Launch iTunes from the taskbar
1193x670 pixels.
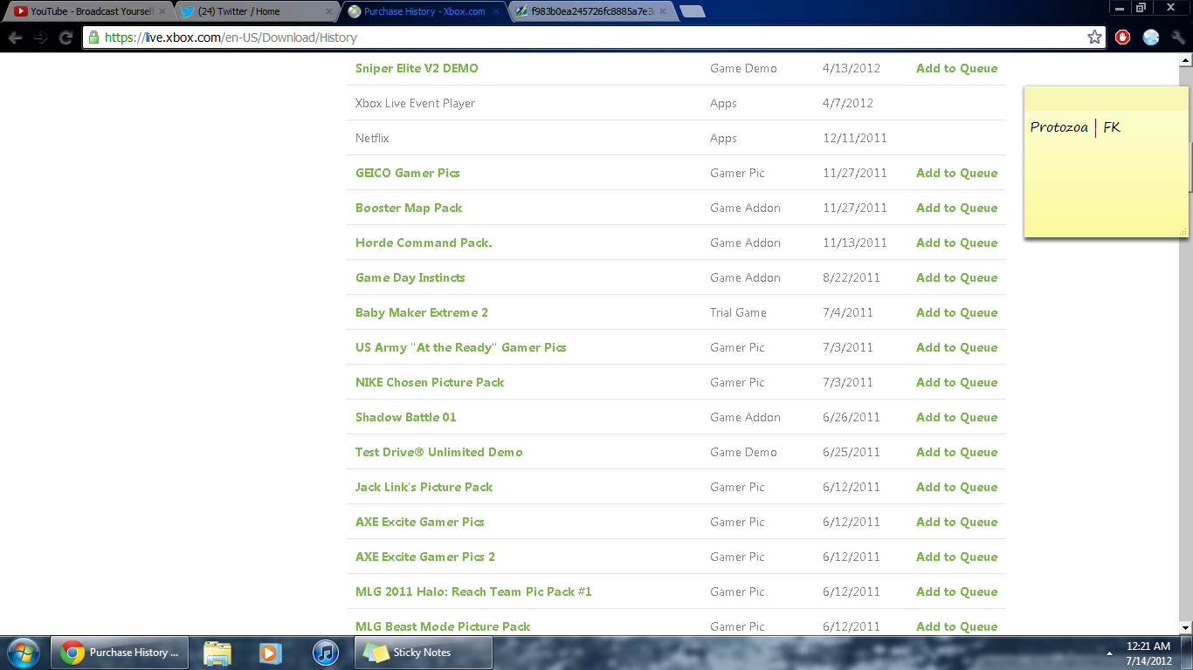(x=325, y=653)
